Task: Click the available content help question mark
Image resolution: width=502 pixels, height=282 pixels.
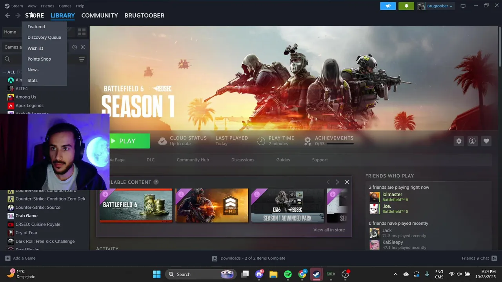Action: (156, 182)
